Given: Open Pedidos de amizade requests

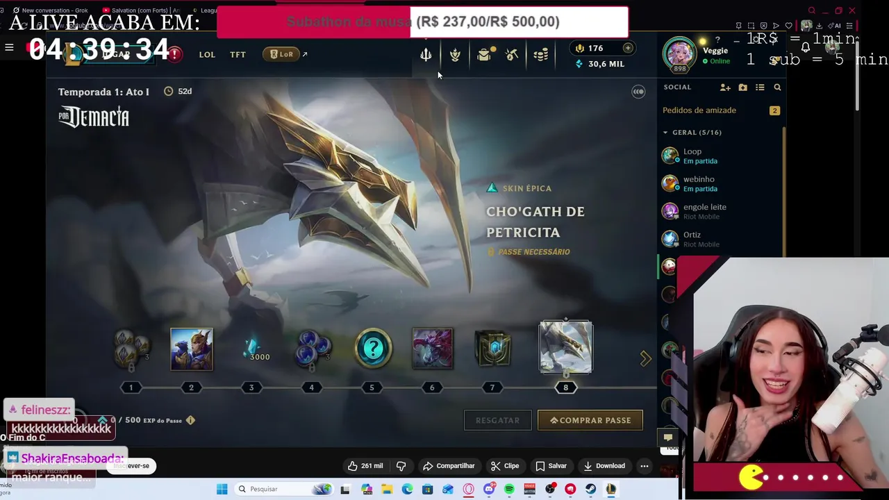Looking at the screenshot, I should pos(699,110).
